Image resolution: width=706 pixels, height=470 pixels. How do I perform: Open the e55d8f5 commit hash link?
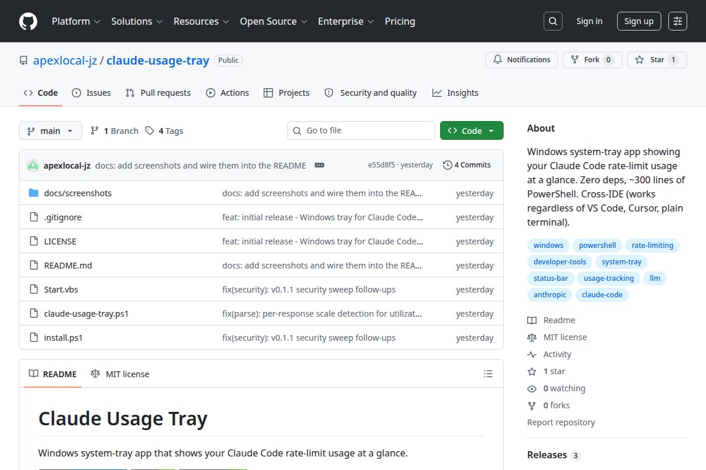pos(382,165)
